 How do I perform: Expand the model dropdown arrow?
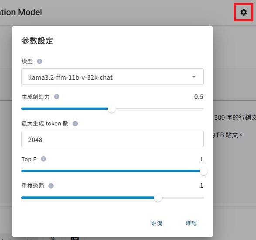coord(194,77)
